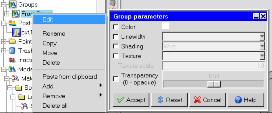Click the white Color swatch
This screenshot has width=272, height=113.
(166, 26)
